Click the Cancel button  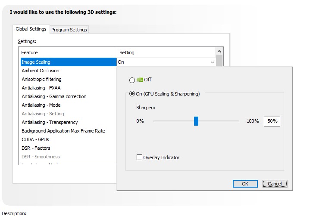[x=275, y=184]
